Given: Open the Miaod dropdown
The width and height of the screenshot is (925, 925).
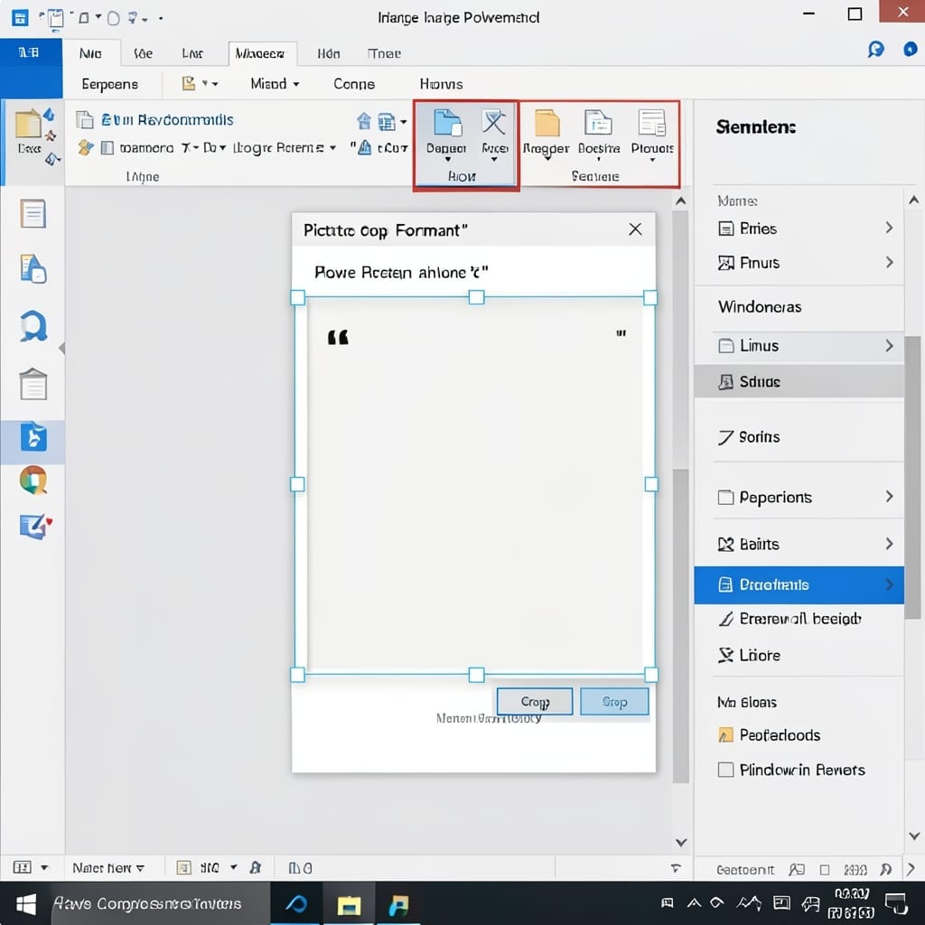Looking at the screenshot, I should point(275,84).
